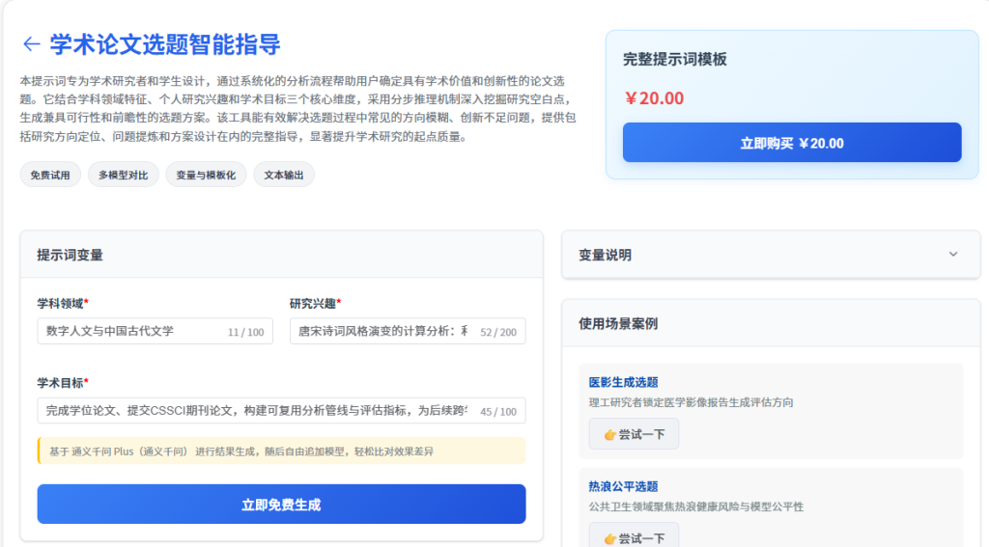989x547 pixels.
Task: Click the 学科领域 input field
Action: tap(130, 331)
